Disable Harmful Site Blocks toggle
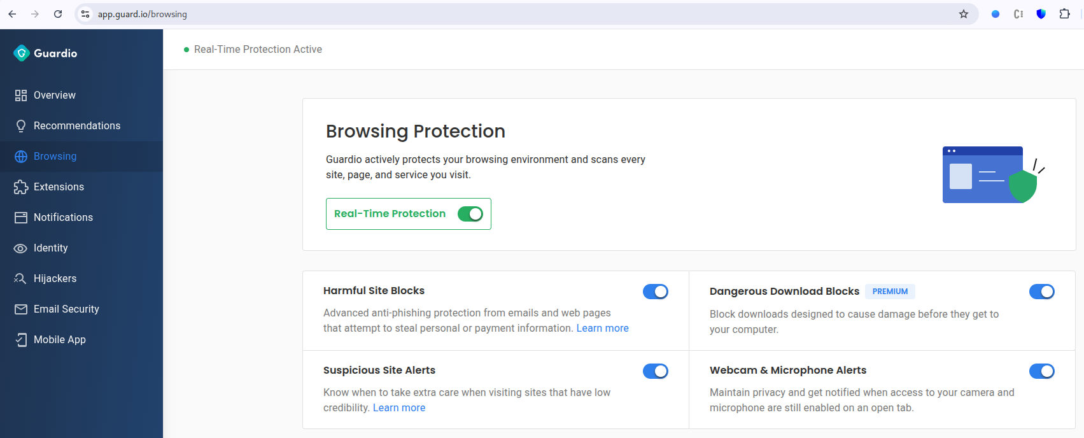The image size is (1084, 438). (656, 292)
